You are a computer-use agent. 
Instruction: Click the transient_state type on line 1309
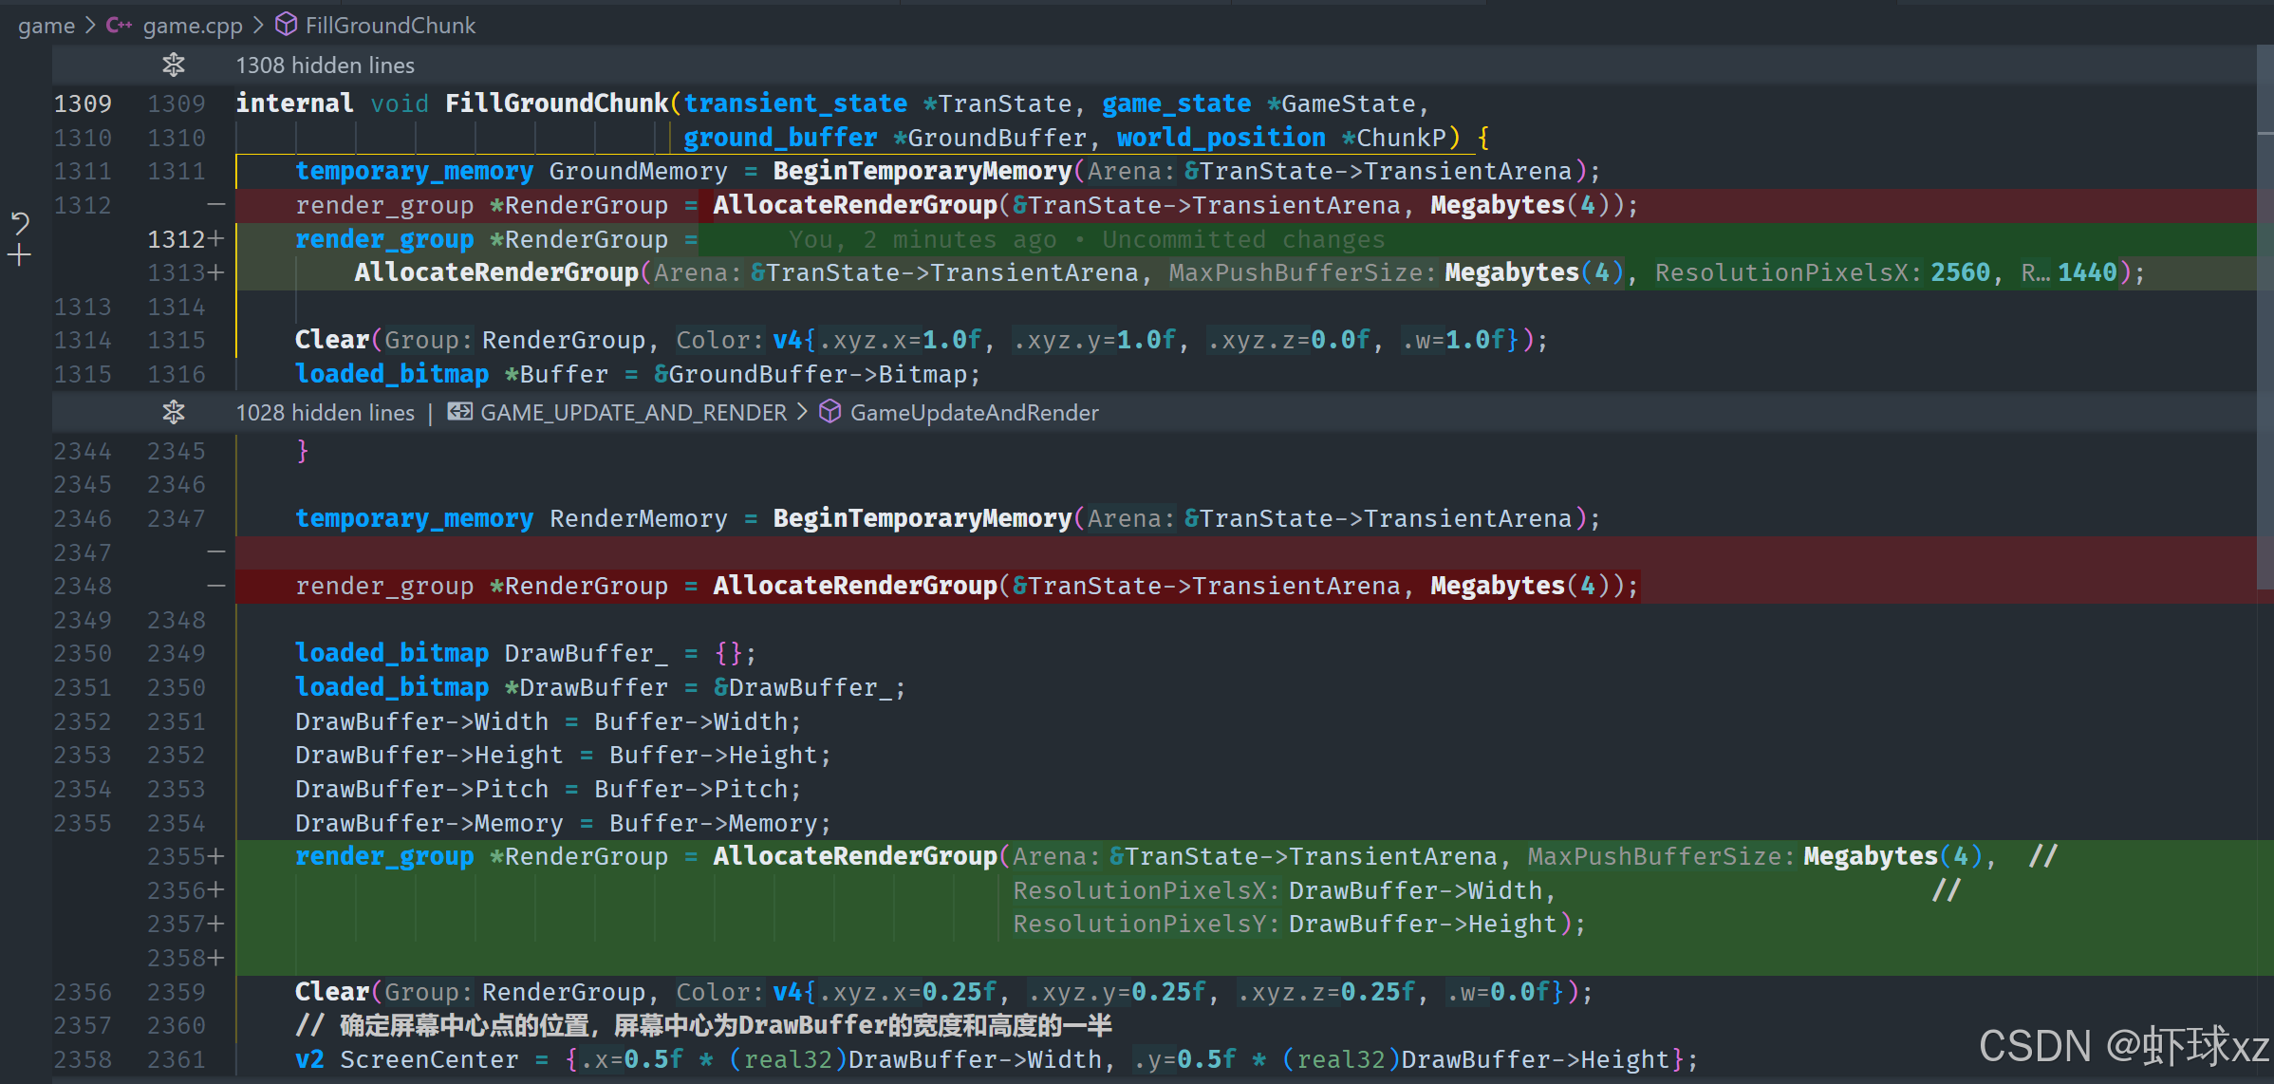[x=795, y=103]
